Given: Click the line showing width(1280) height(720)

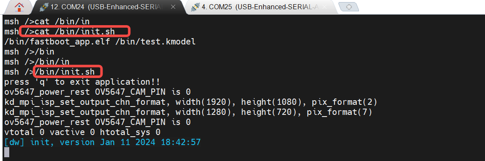Looking at the screenshot, I should 188,112.
